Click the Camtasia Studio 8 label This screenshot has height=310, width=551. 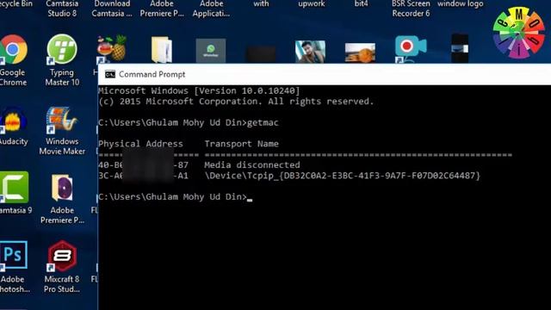click(x=62, y=9)
